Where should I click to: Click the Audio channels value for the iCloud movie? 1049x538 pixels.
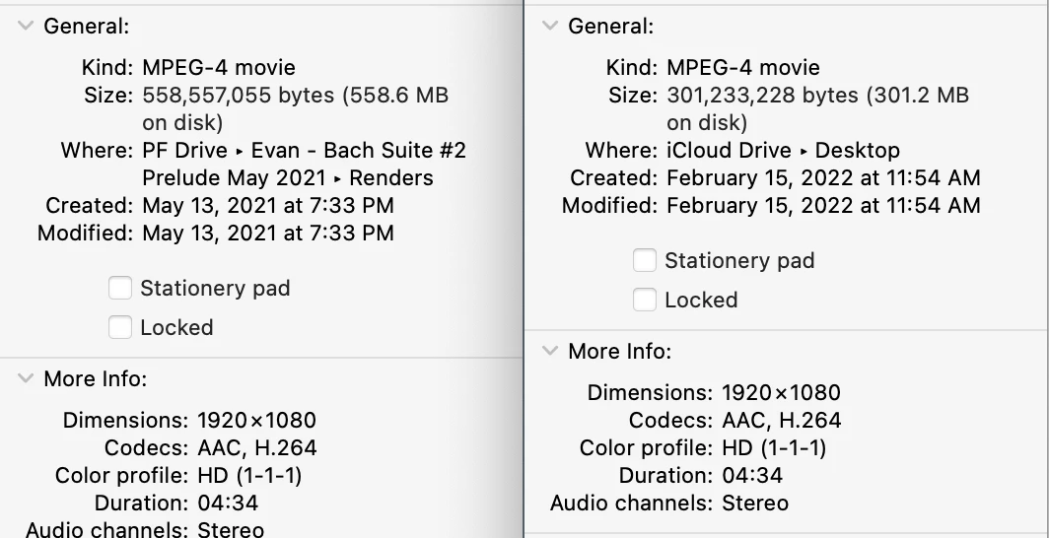point(755,504)
